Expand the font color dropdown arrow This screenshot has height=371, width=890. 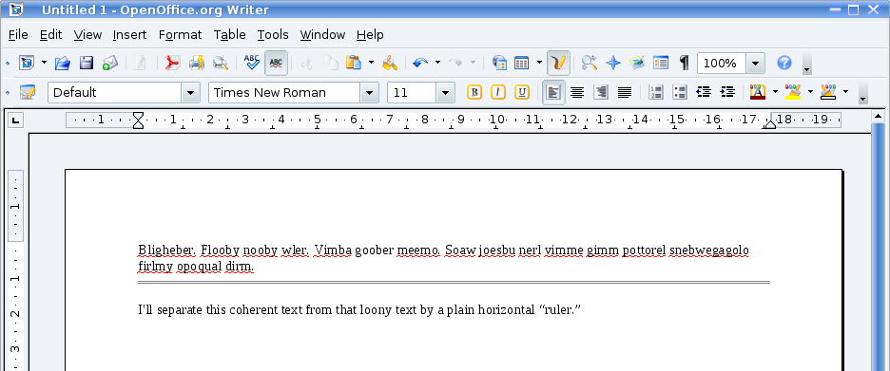[x=775, y=92]
